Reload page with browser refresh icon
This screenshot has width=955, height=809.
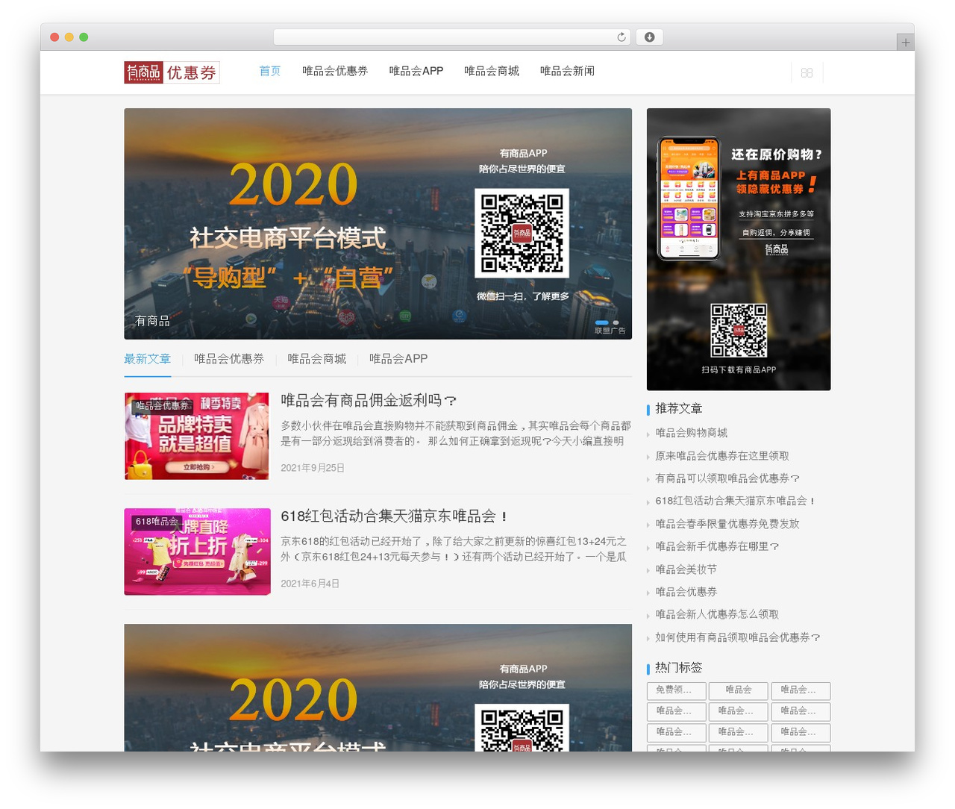click(621, 37)
